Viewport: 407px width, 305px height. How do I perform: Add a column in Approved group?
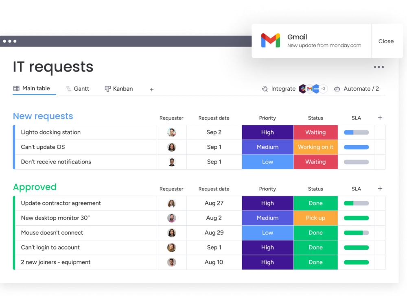point(380,189)
